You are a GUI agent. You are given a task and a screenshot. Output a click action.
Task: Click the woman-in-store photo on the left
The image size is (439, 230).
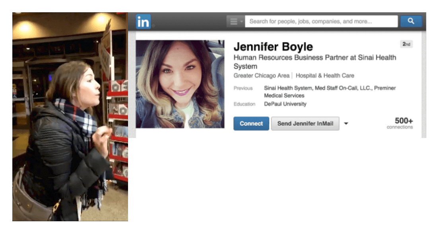(70, 117)
